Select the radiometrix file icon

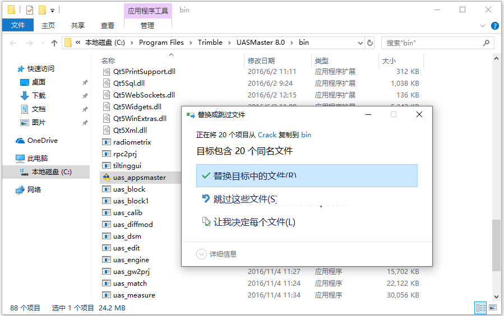click(107, 142)
